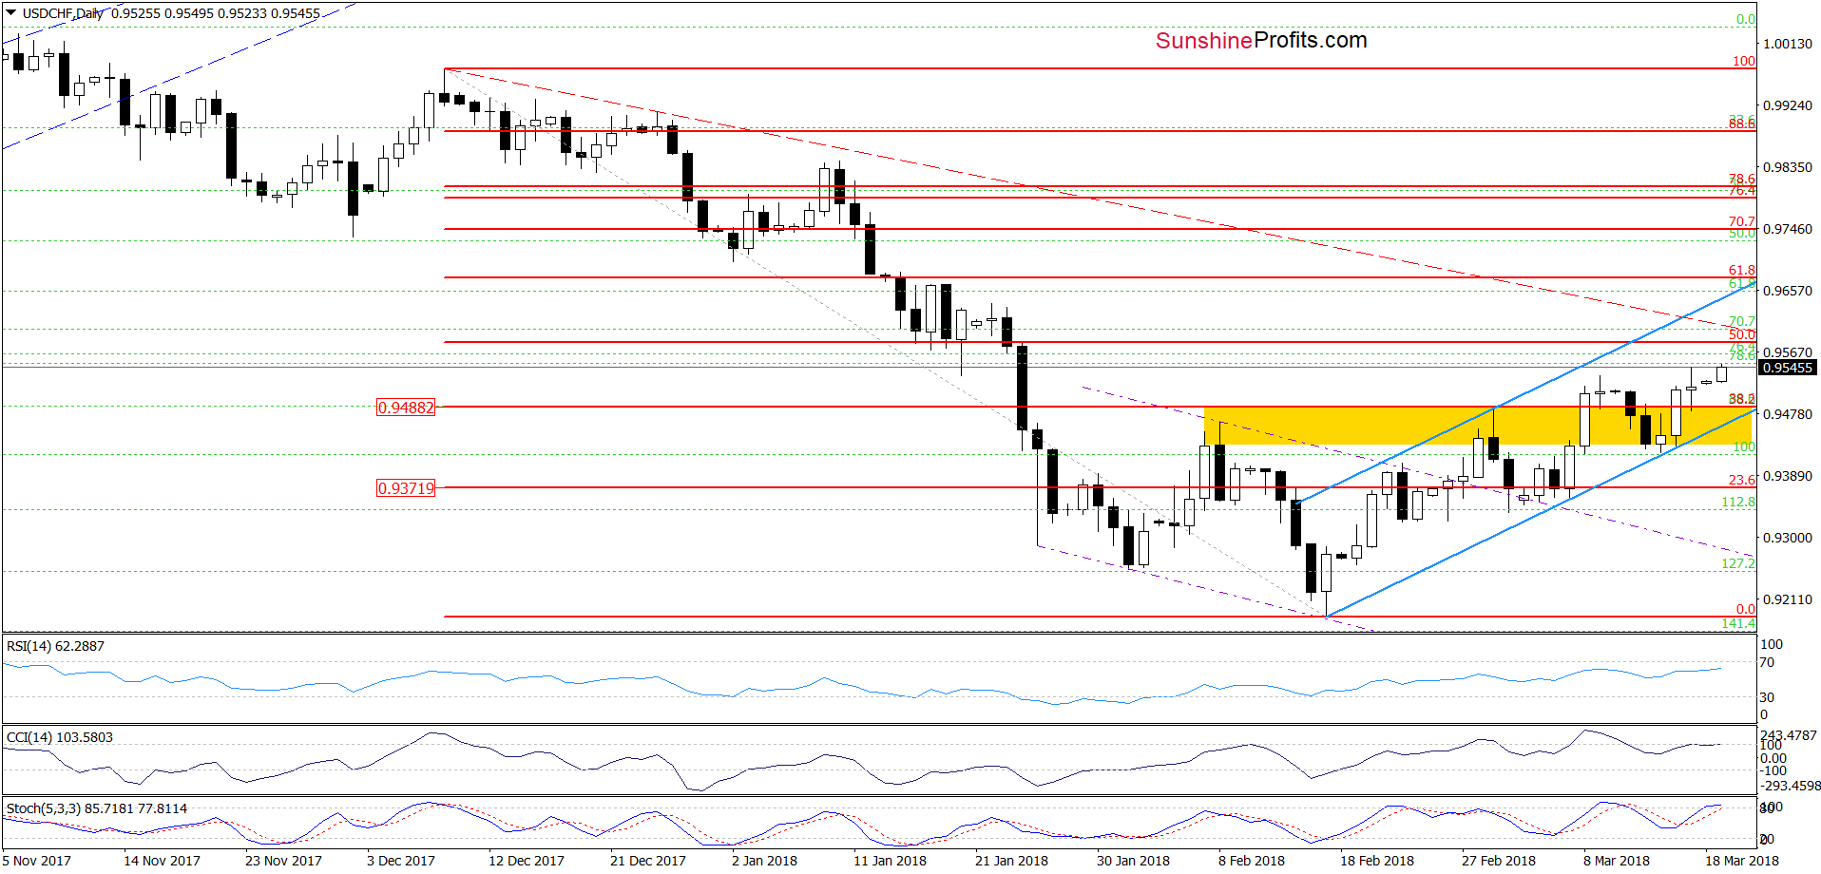Click the 0.95670 price axis value

[x=1788, y=352]
